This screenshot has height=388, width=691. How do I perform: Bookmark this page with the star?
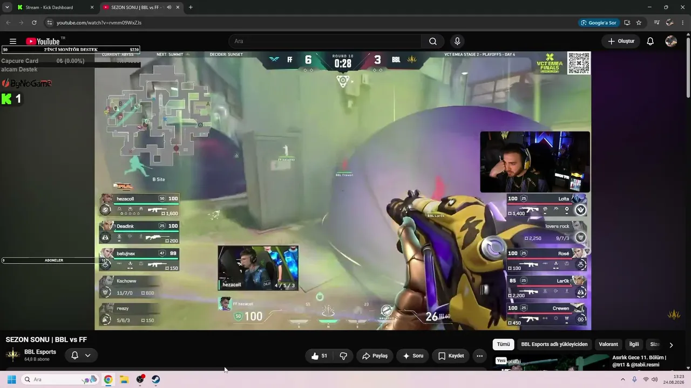coord(639,23)
